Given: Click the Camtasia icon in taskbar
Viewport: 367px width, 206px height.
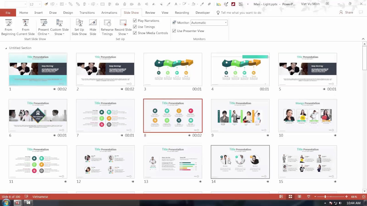Looking at the screenshot, I should click(x=28, y=203).
